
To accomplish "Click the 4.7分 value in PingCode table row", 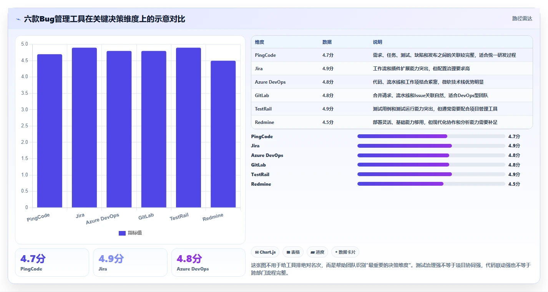I will (x=328, y=55).
